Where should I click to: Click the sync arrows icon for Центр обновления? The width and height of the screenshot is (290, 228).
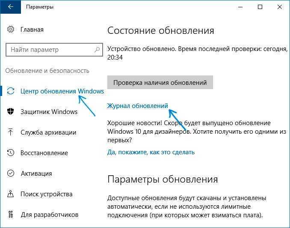click(11, 91)
